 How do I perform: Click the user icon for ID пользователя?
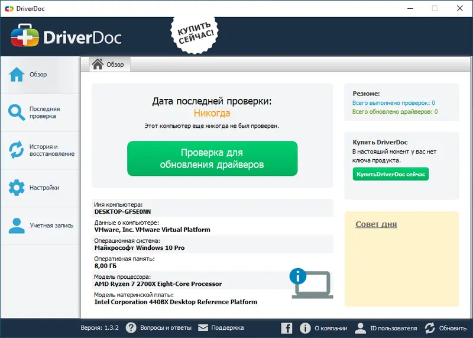point(360,328)
